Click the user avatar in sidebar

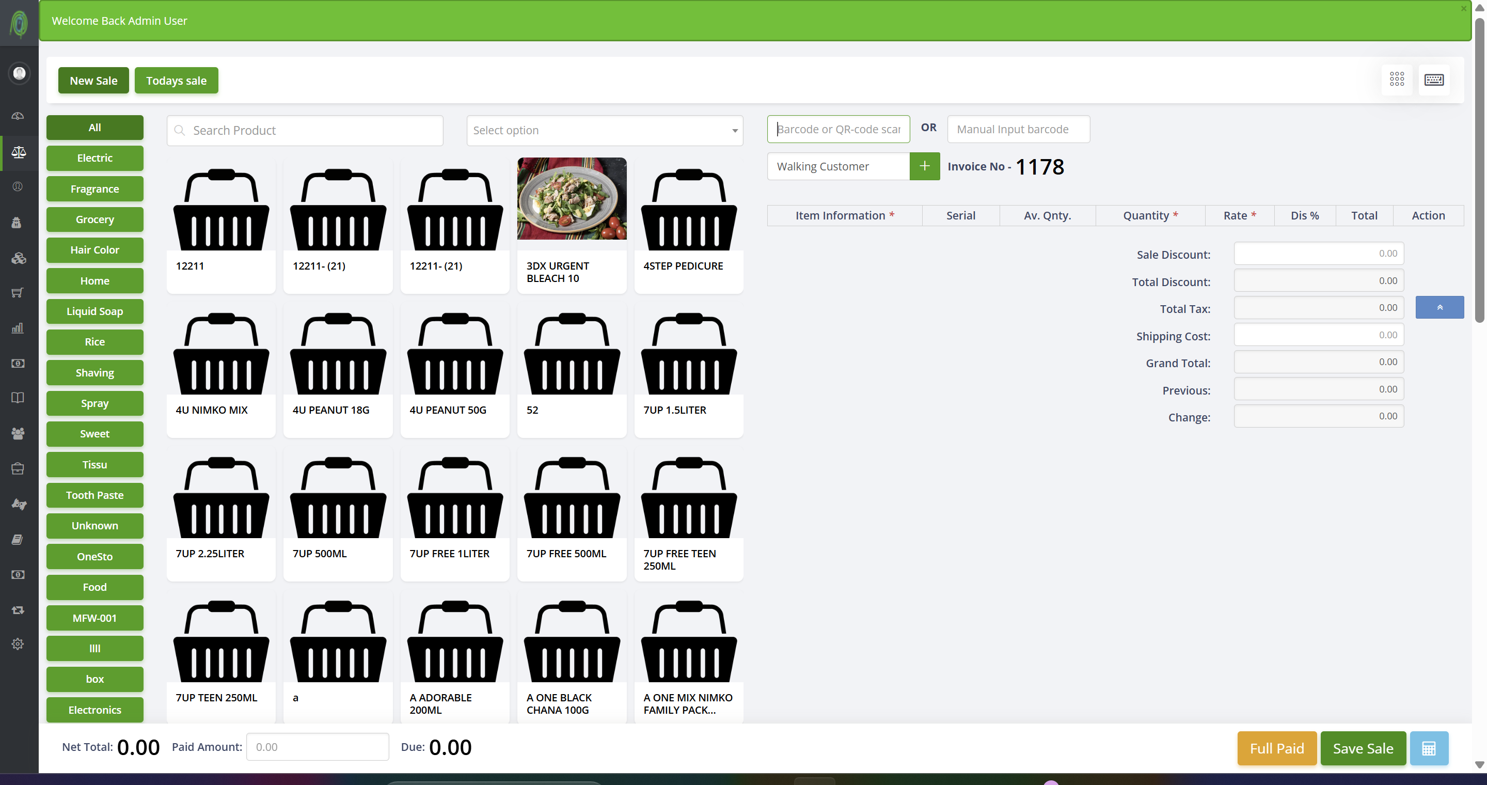click(x=19, y=73)
